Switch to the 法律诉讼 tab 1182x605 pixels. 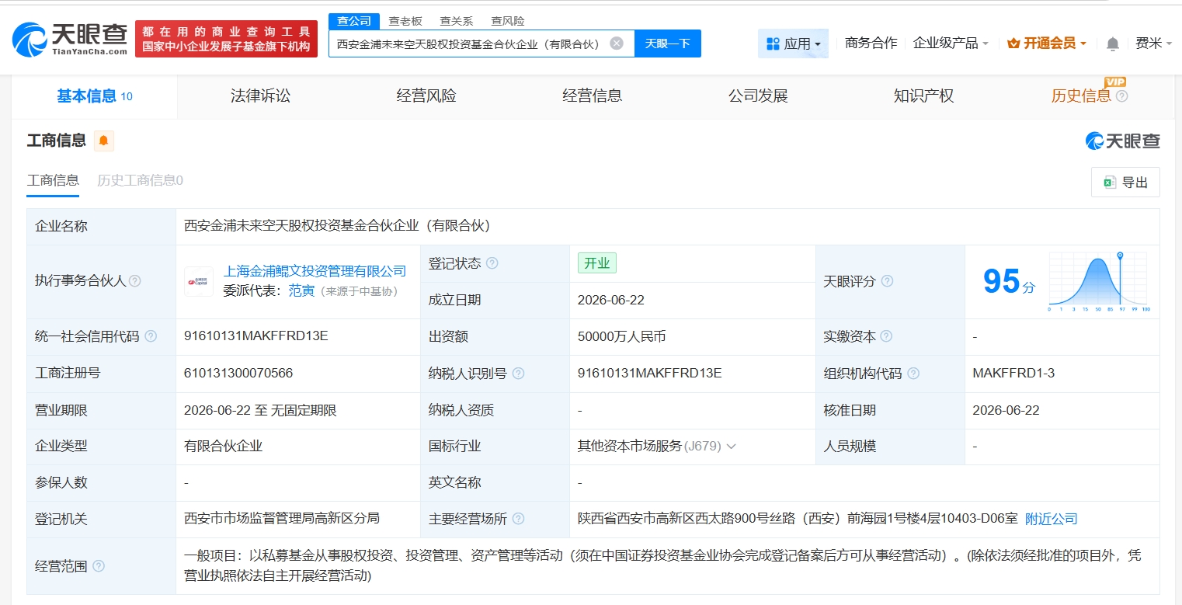[260, 96]
